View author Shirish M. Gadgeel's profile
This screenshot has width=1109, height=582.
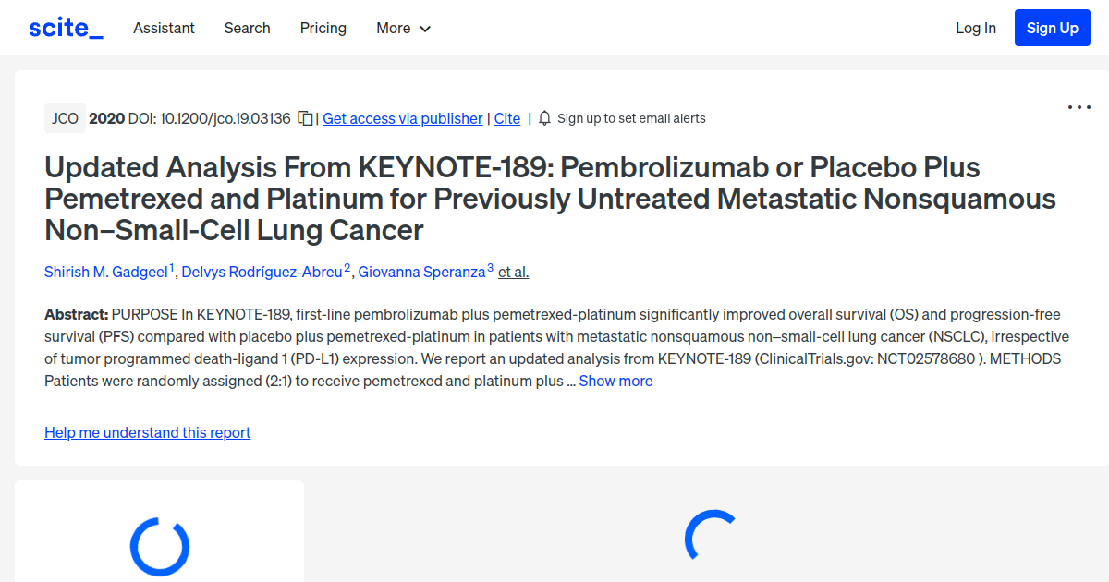106,272
